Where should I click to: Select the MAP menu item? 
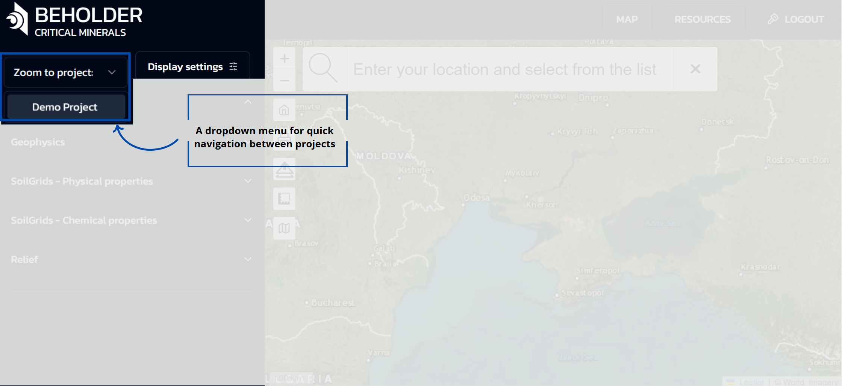[x=627, y=19]
